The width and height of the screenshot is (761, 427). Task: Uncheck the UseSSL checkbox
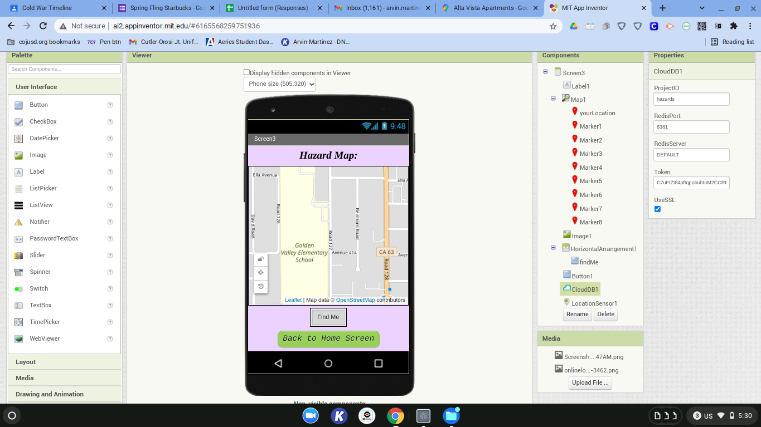[657, 209]
